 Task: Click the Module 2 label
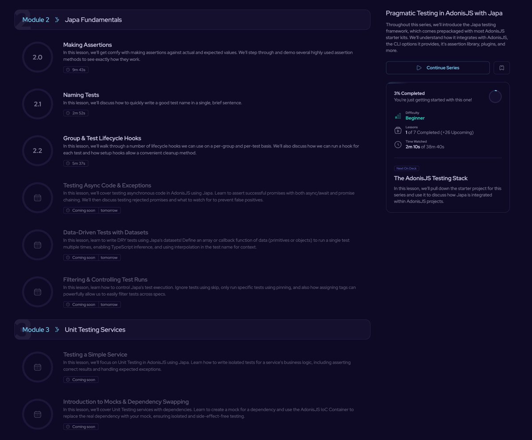point(36,20)
